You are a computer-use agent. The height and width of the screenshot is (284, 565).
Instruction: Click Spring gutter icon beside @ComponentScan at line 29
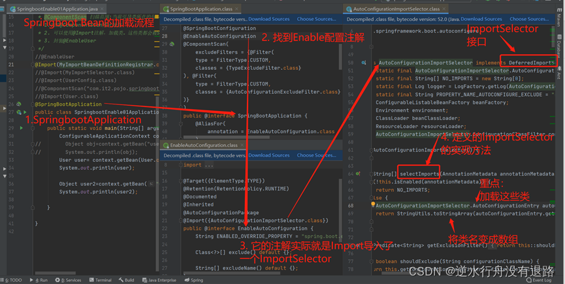(x=172, y=44)
